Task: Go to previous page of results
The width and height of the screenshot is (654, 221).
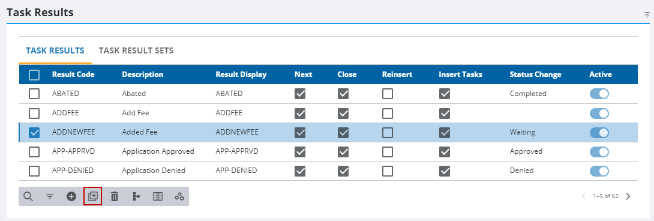Action: pos(584,196)
